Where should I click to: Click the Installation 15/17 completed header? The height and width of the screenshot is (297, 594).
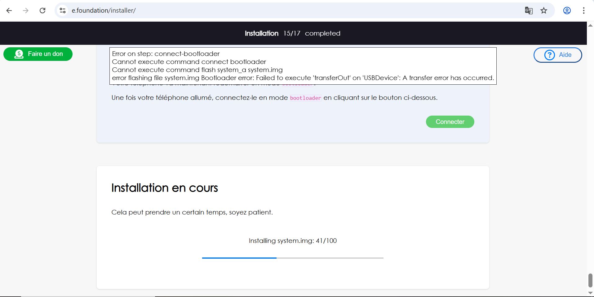point(292,33)
